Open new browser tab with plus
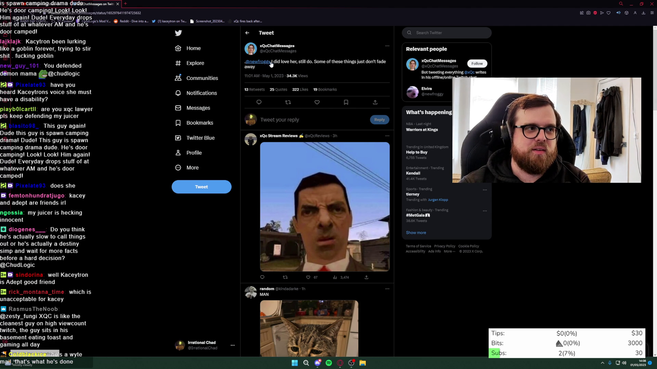 pos(125,4)
